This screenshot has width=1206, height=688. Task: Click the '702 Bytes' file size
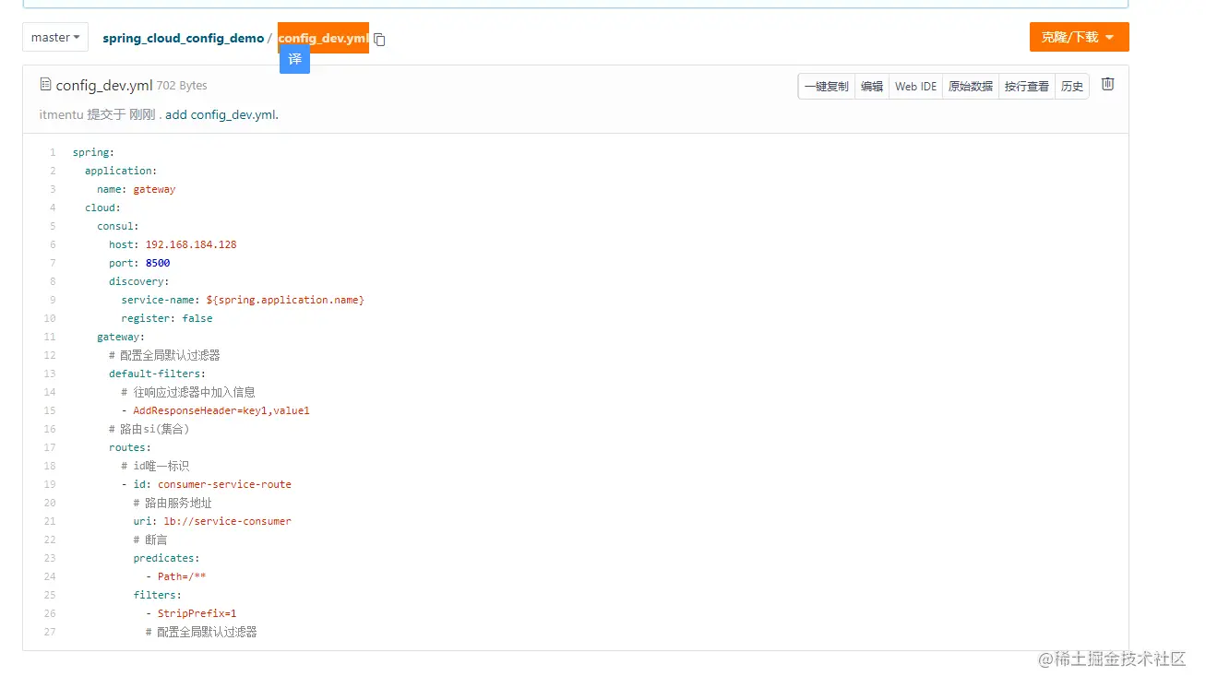pyautogui.click(x=182, y=86)
